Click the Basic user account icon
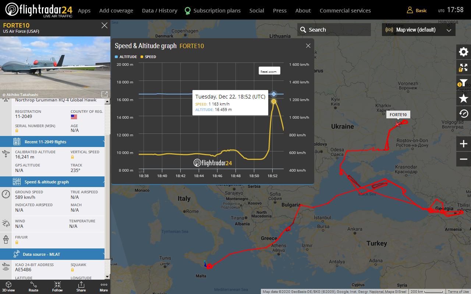Screen dimensions: 471x294 [410, 10]
